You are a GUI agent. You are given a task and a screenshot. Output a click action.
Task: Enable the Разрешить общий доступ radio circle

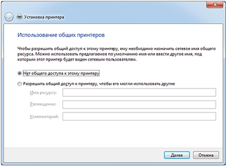[19, 84]
